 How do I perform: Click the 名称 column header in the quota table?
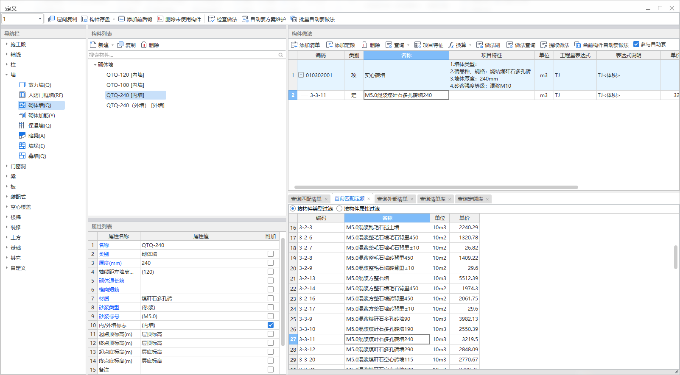[387, 218]
